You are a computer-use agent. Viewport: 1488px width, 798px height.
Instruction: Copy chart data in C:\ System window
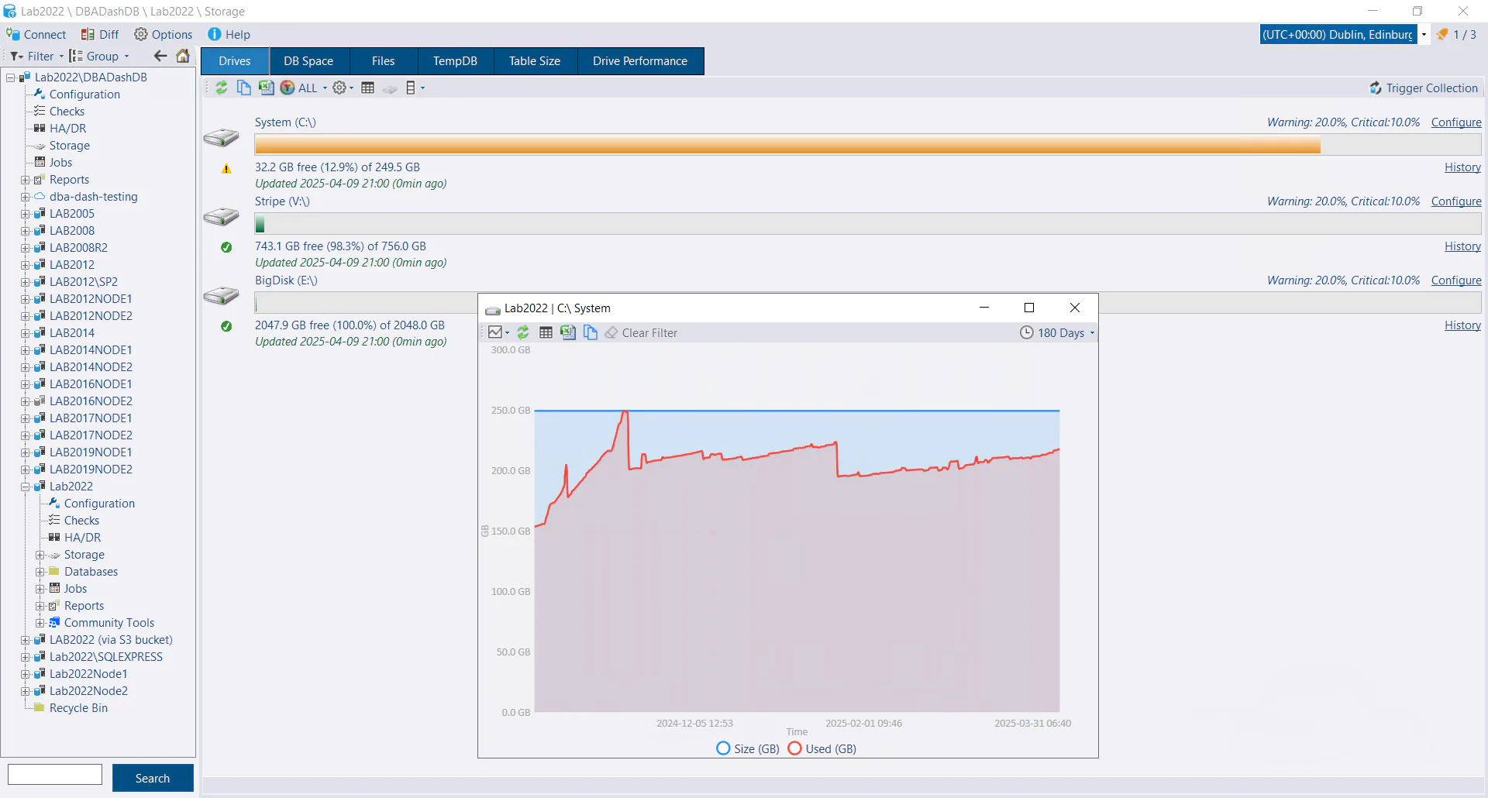coord(591,332)
